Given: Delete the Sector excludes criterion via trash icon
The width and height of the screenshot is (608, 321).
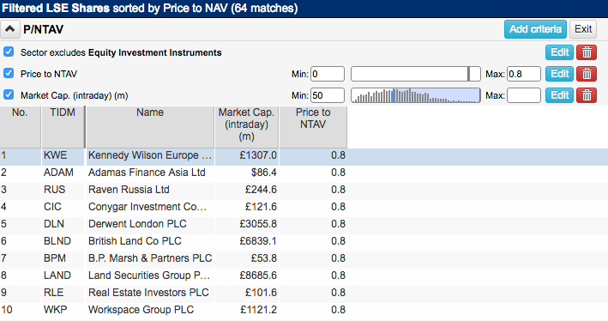Looking at the screenshot, I should (587, 52).
